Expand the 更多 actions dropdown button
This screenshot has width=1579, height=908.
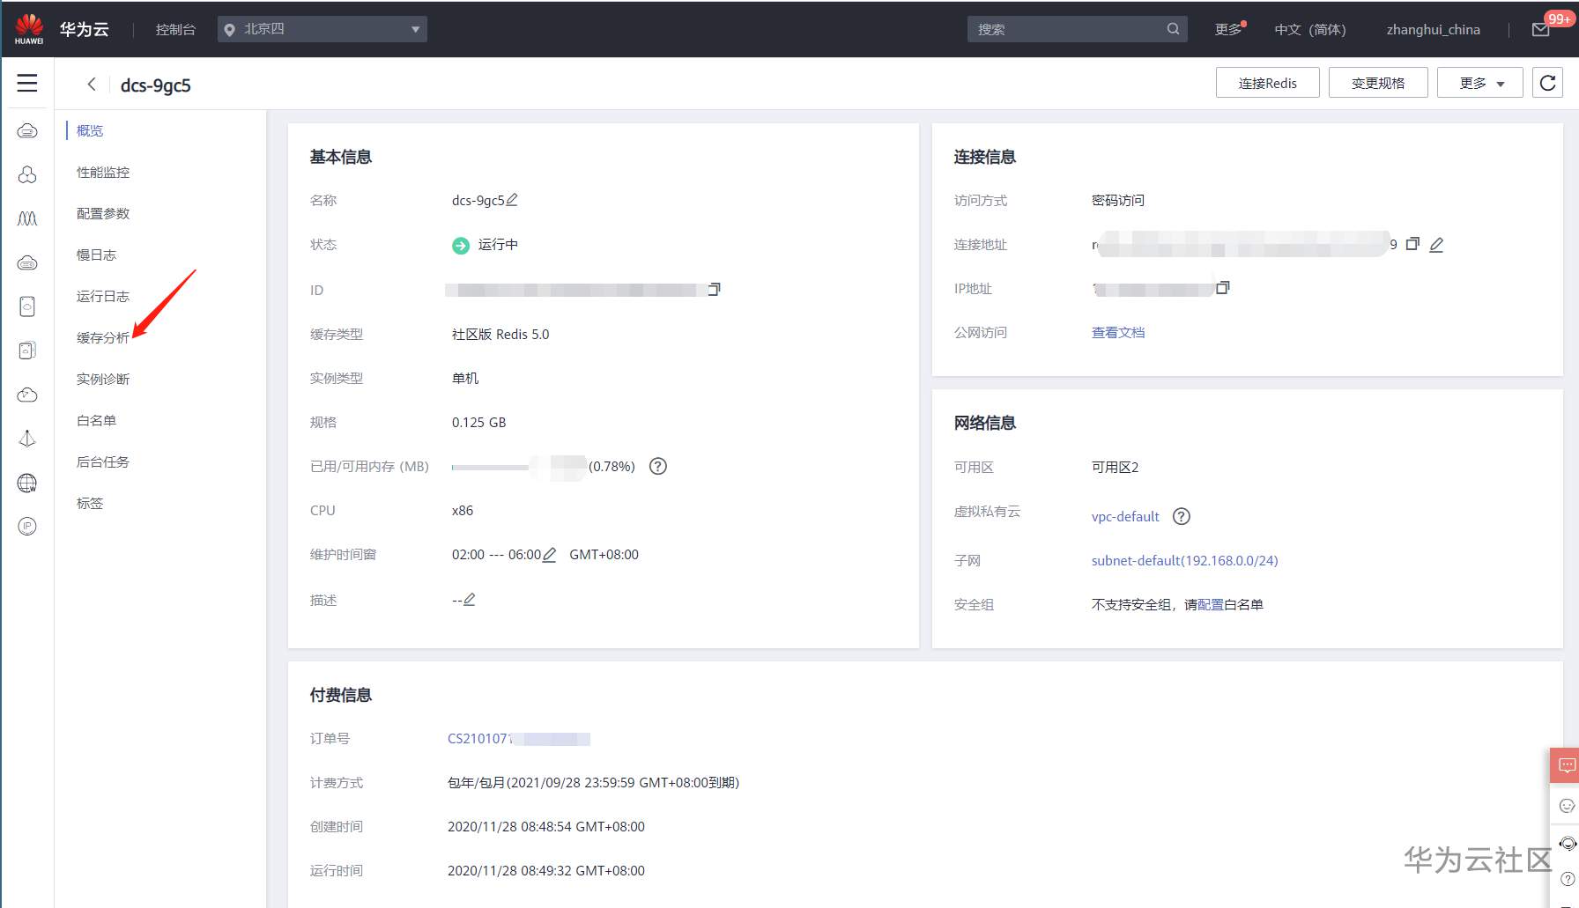(x=1480, y=83)
